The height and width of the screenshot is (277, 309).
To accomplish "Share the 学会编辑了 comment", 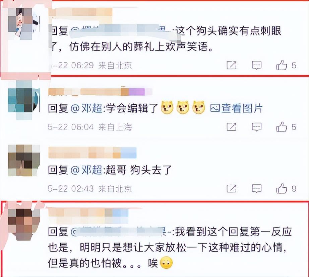I will pyautogui.click(x=232, y=127).
